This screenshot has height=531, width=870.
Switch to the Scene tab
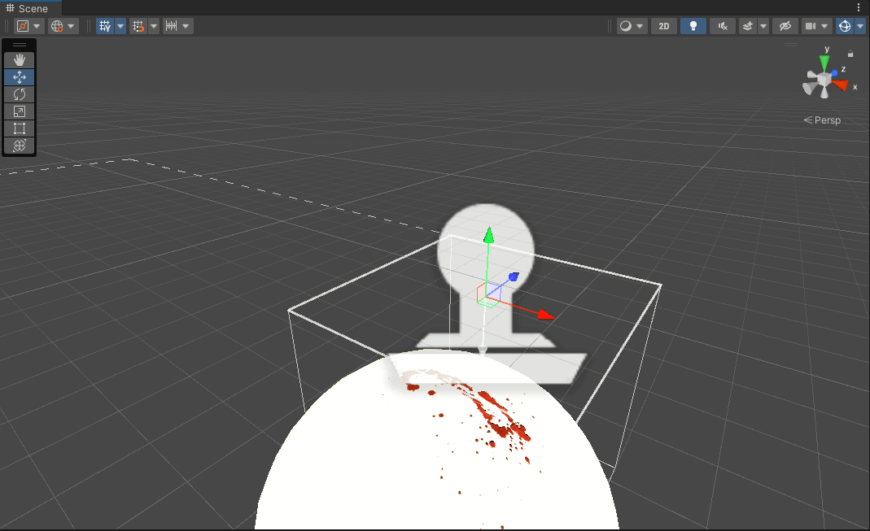pyautogui.click(x=31, y=8)
